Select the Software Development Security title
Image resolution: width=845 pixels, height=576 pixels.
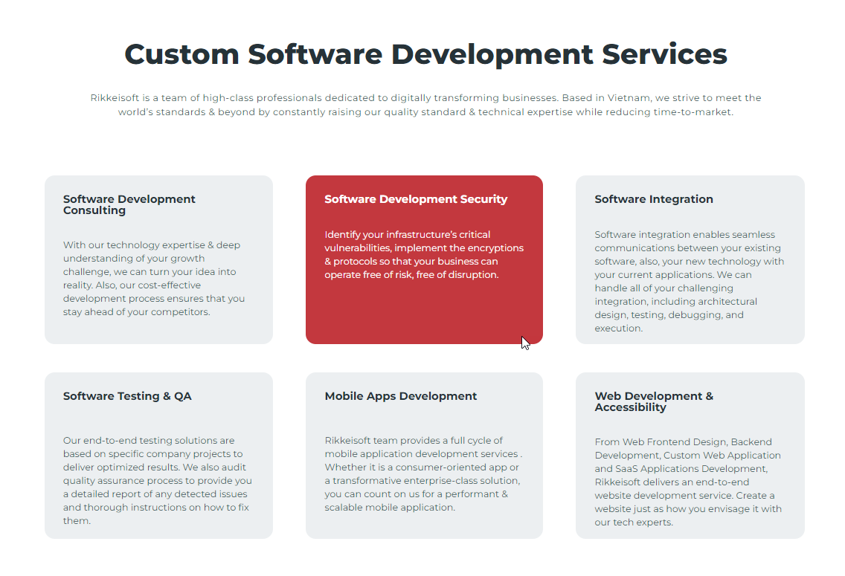pos(416,199)
